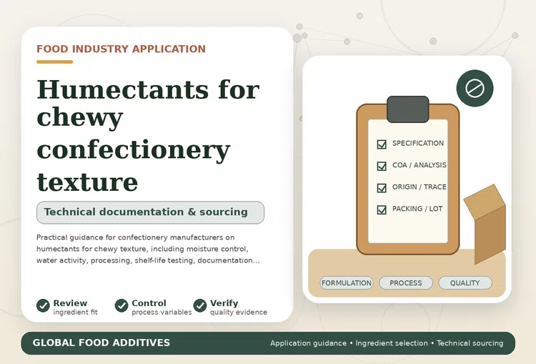Click the round prohibited-sign badge icon
This screenshot has height=364, width=536.
click(475, 88)
